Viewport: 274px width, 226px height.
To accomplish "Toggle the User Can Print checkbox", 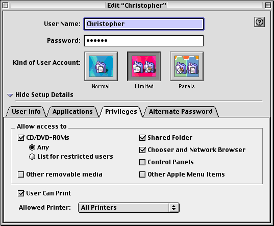I will [x=21, y=193].
